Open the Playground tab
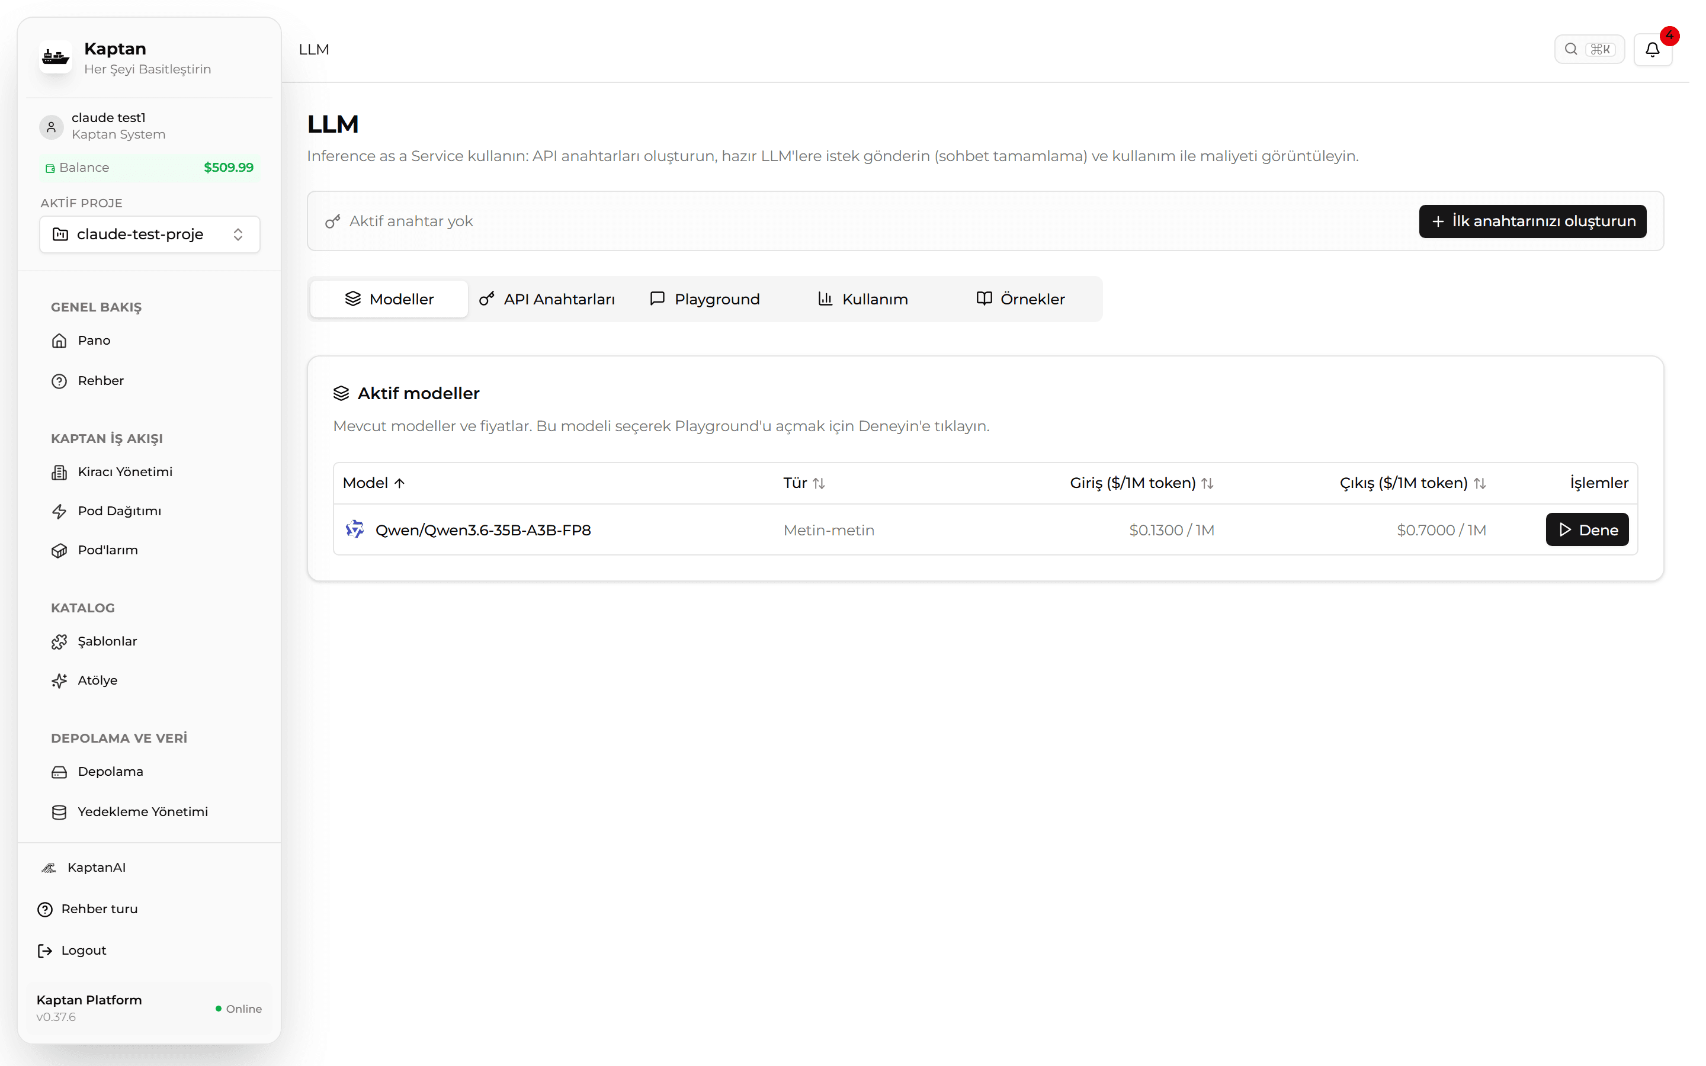Viewport: 1706px width, 1066px height. pos(705,299)
